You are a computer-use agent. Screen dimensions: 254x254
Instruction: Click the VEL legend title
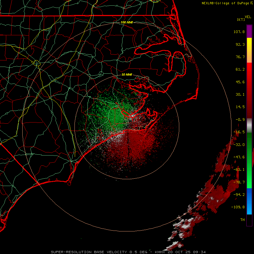pyautogui.click(x=248, y=17)
